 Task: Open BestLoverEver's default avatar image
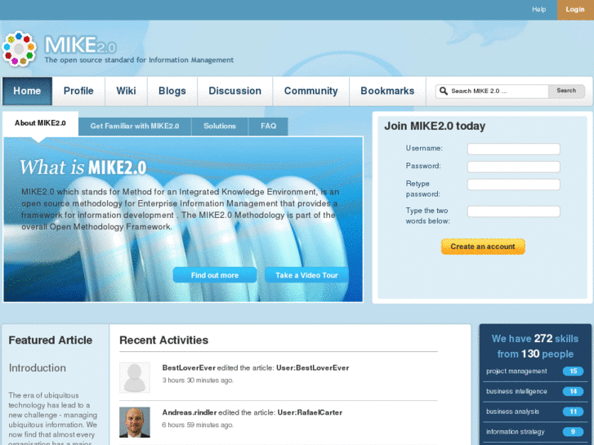[135, 377]
